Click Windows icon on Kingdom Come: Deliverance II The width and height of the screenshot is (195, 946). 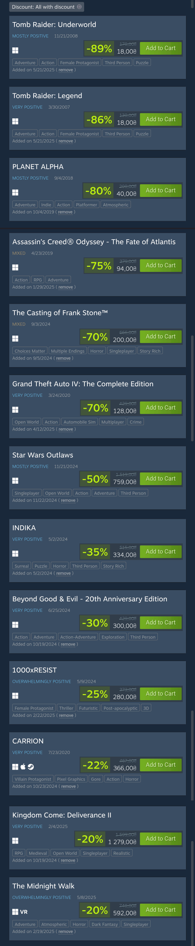16,840
